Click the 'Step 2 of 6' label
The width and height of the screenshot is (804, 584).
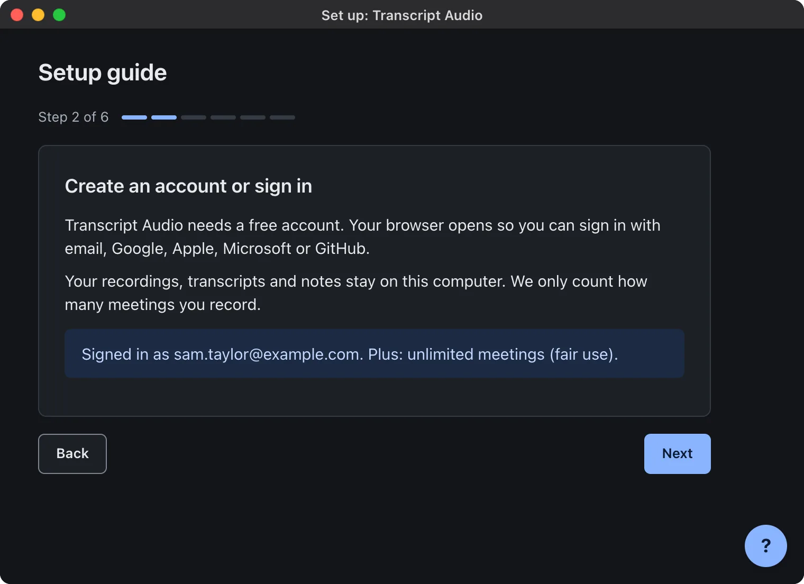tap(74, 117)
